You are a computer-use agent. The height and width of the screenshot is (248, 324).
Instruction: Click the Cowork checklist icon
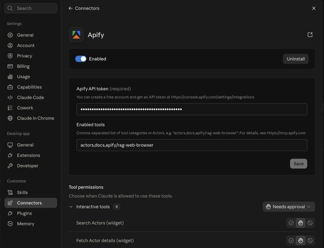point(10,108)
